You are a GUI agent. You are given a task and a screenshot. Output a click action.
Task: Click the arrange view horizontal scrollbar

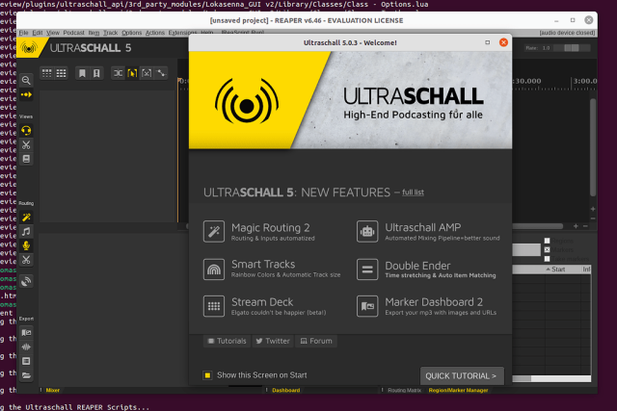[x=537, y=226]
